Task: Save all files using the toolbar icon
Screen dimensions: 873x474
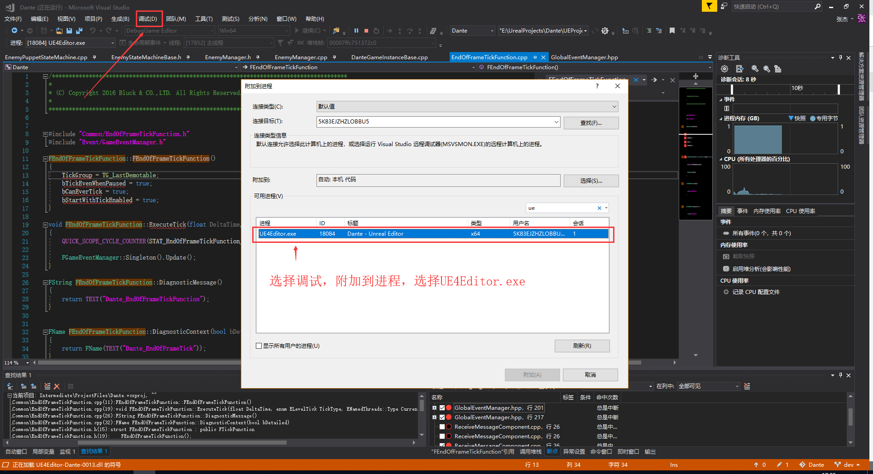Action: click(78, 30)
